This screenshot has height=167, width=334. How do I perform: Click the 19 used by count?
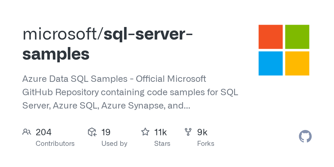coord(106,132)
